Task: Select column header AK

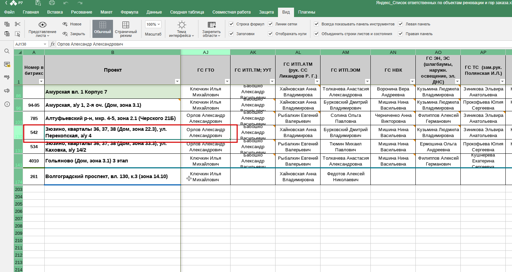Action: pyautogui.click(x=253, y=52)
